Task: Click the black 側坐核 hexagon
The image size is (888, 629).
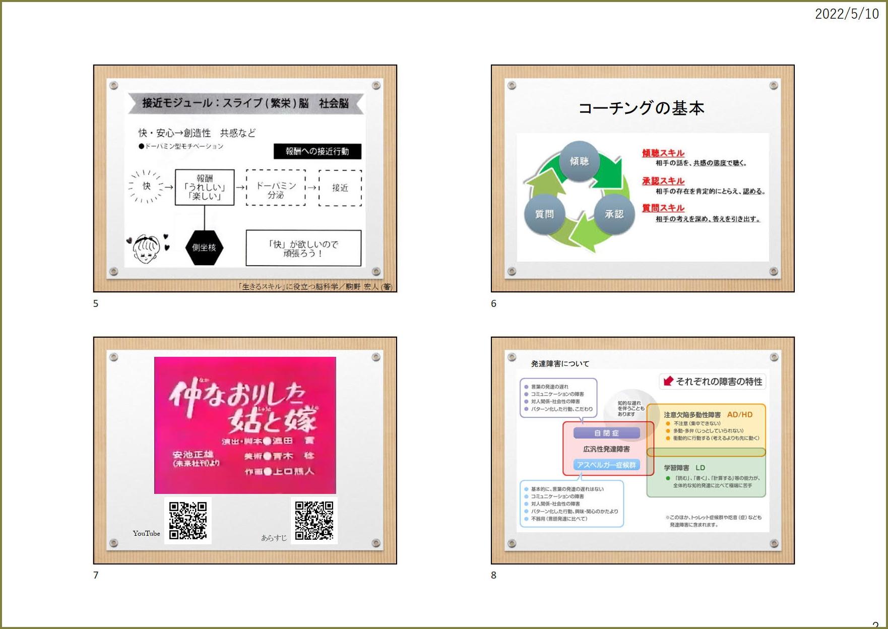Action: point(204,247)
